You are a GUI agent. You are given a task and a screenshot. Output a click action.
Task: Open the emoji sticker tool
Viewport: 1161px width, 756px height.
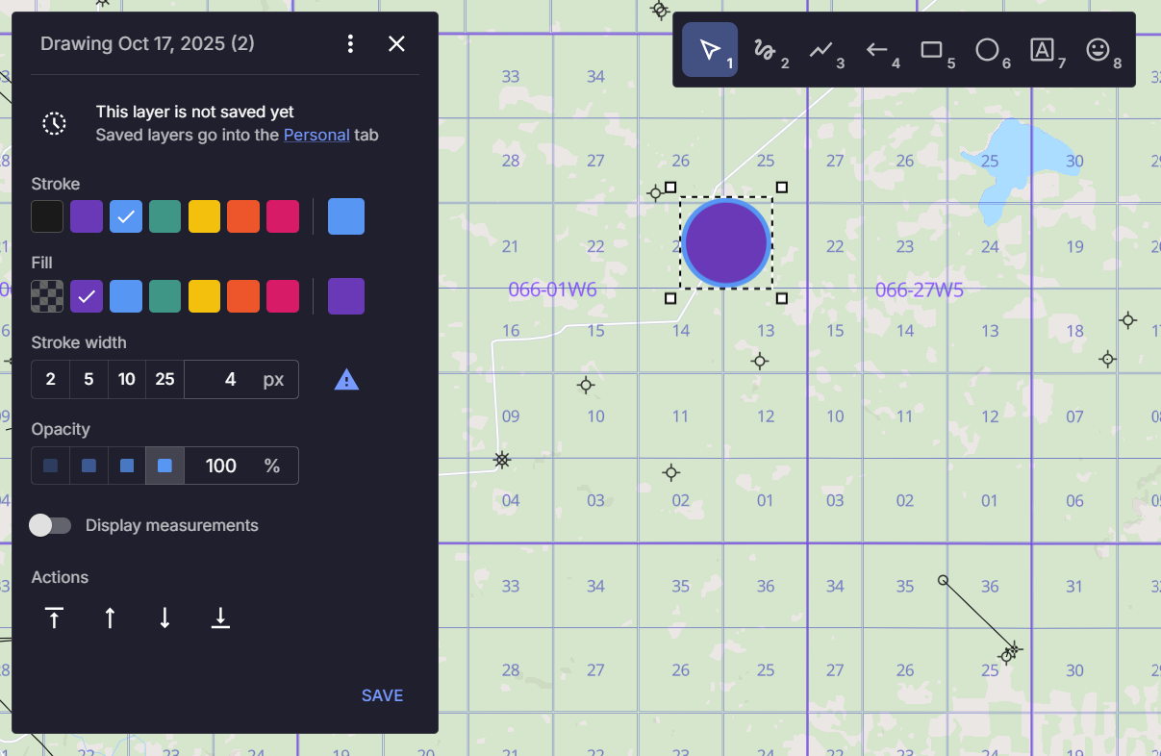point(1098,50)
